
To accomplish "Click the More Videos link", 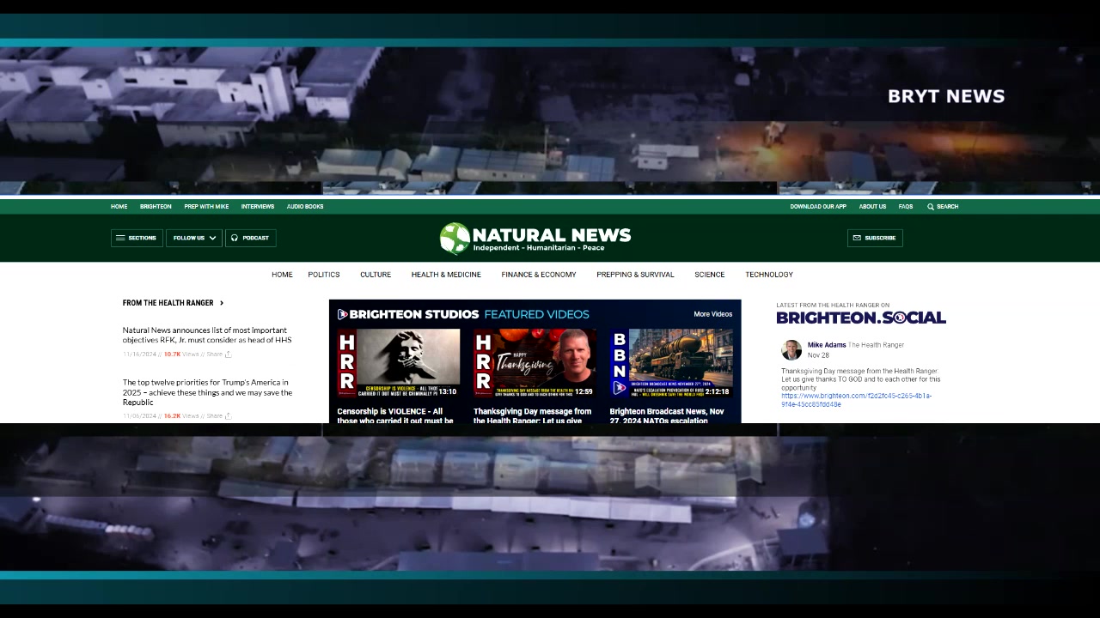I will point(712,314).
